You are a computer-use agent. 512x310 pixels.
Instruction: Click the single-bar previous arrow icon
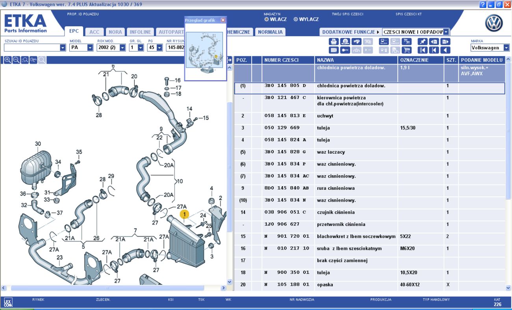434,50
